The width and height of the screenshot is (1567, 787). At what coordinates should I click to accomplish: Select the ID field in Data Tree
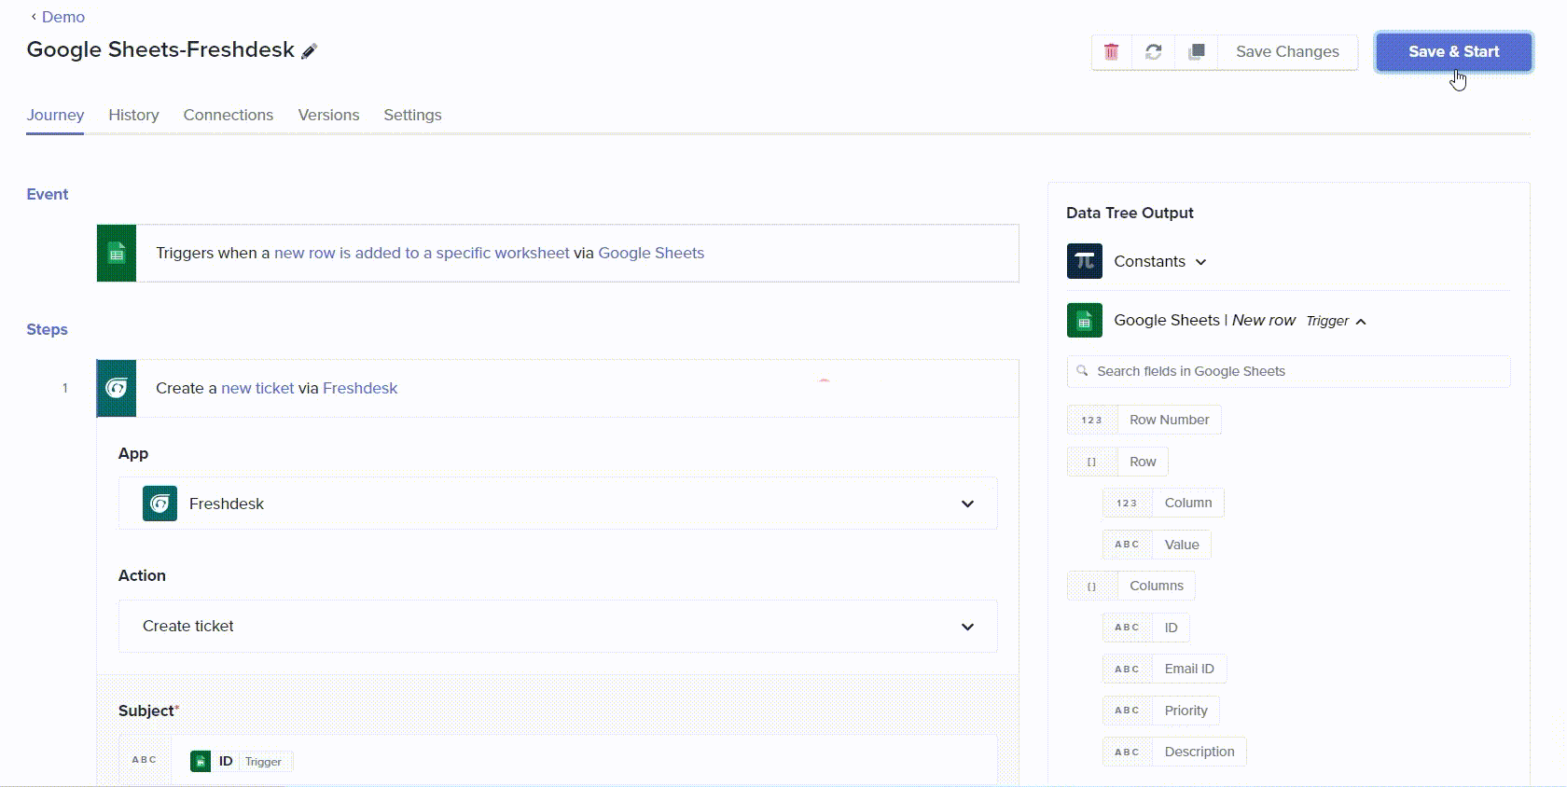point(1171,628)
